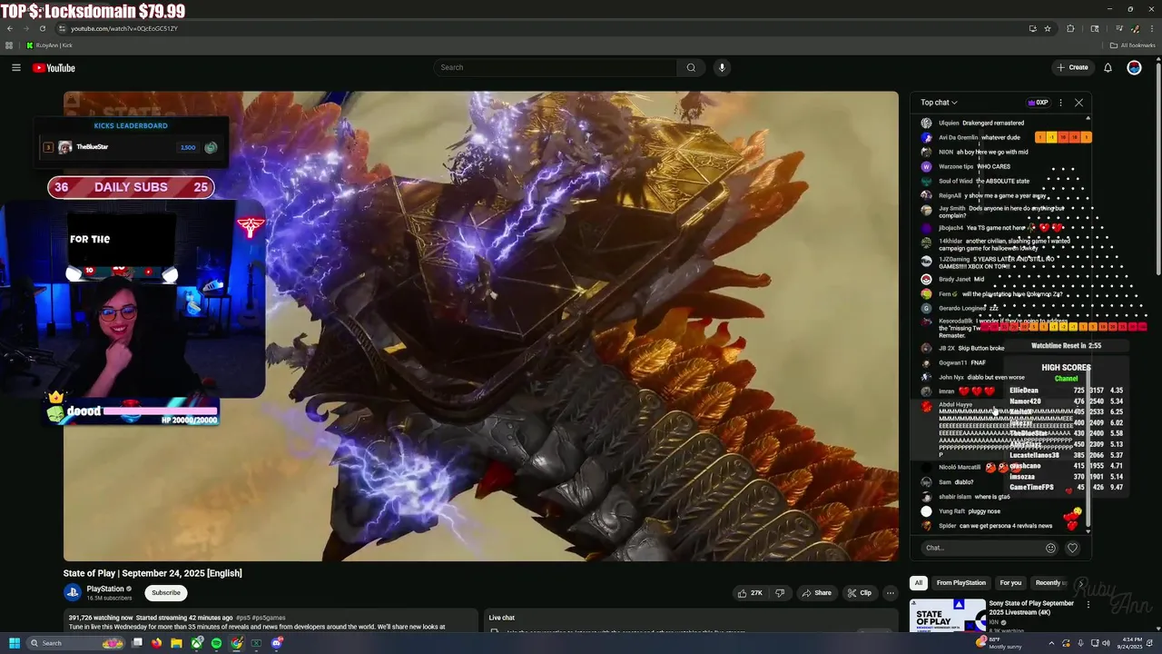Open the Create menu
This screenshot has width=1162, height=654.
point(1072,67)
